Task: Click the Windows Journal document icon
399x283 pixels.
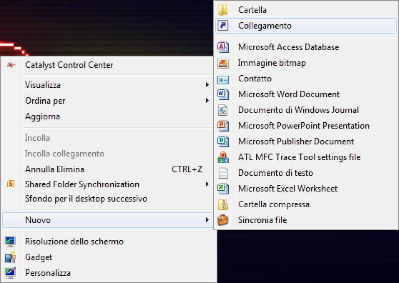Action: pyautogui.click(x=223, y=110)
